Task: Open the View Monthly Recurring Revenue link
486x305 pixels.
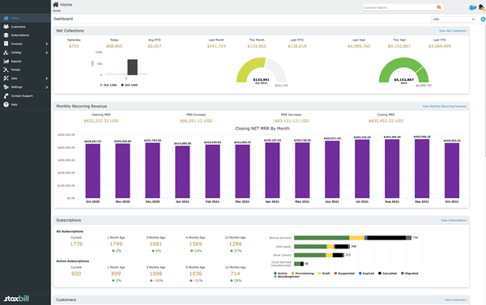Action: [444, 106]
